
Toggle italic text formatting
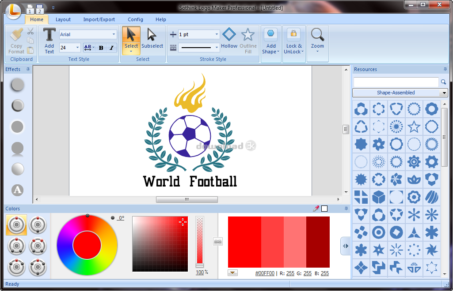click(x=111, y=48)
